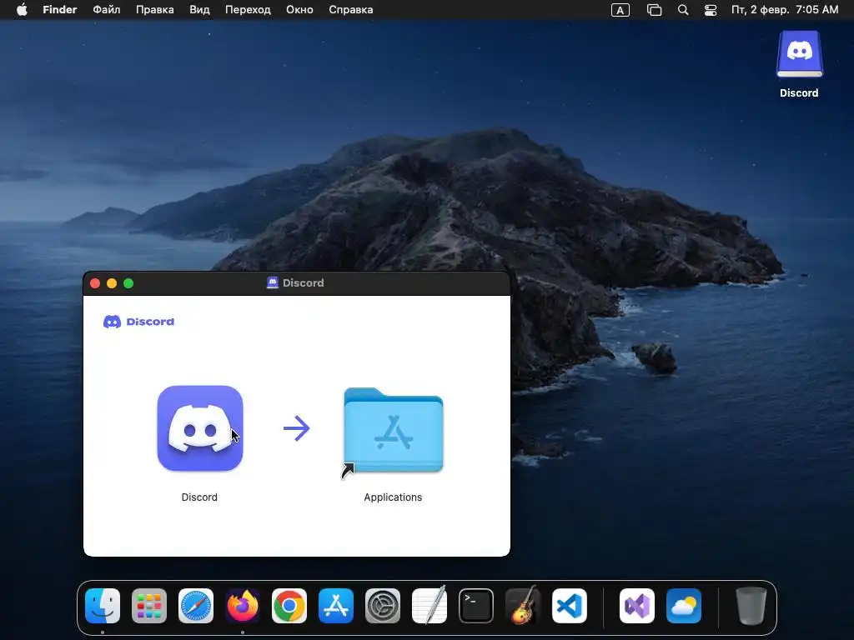Launch GarageBand from the Dock
854x640 pixels.
(x=523, y=606)
